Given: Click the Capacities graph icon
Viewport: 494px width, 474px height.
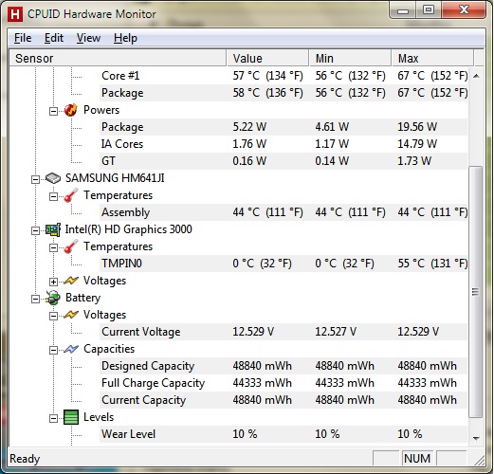Looking at the screenshot, I should (x=71, y=349).
